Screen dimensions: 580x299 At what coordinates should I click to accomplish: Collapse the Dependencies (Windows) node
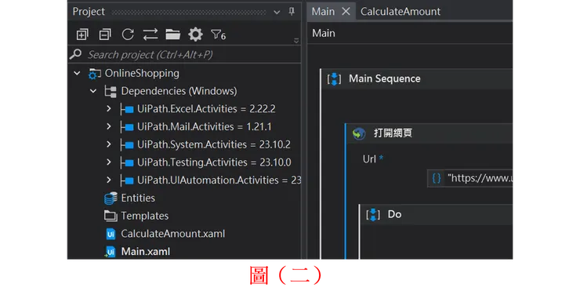(93, 91)
